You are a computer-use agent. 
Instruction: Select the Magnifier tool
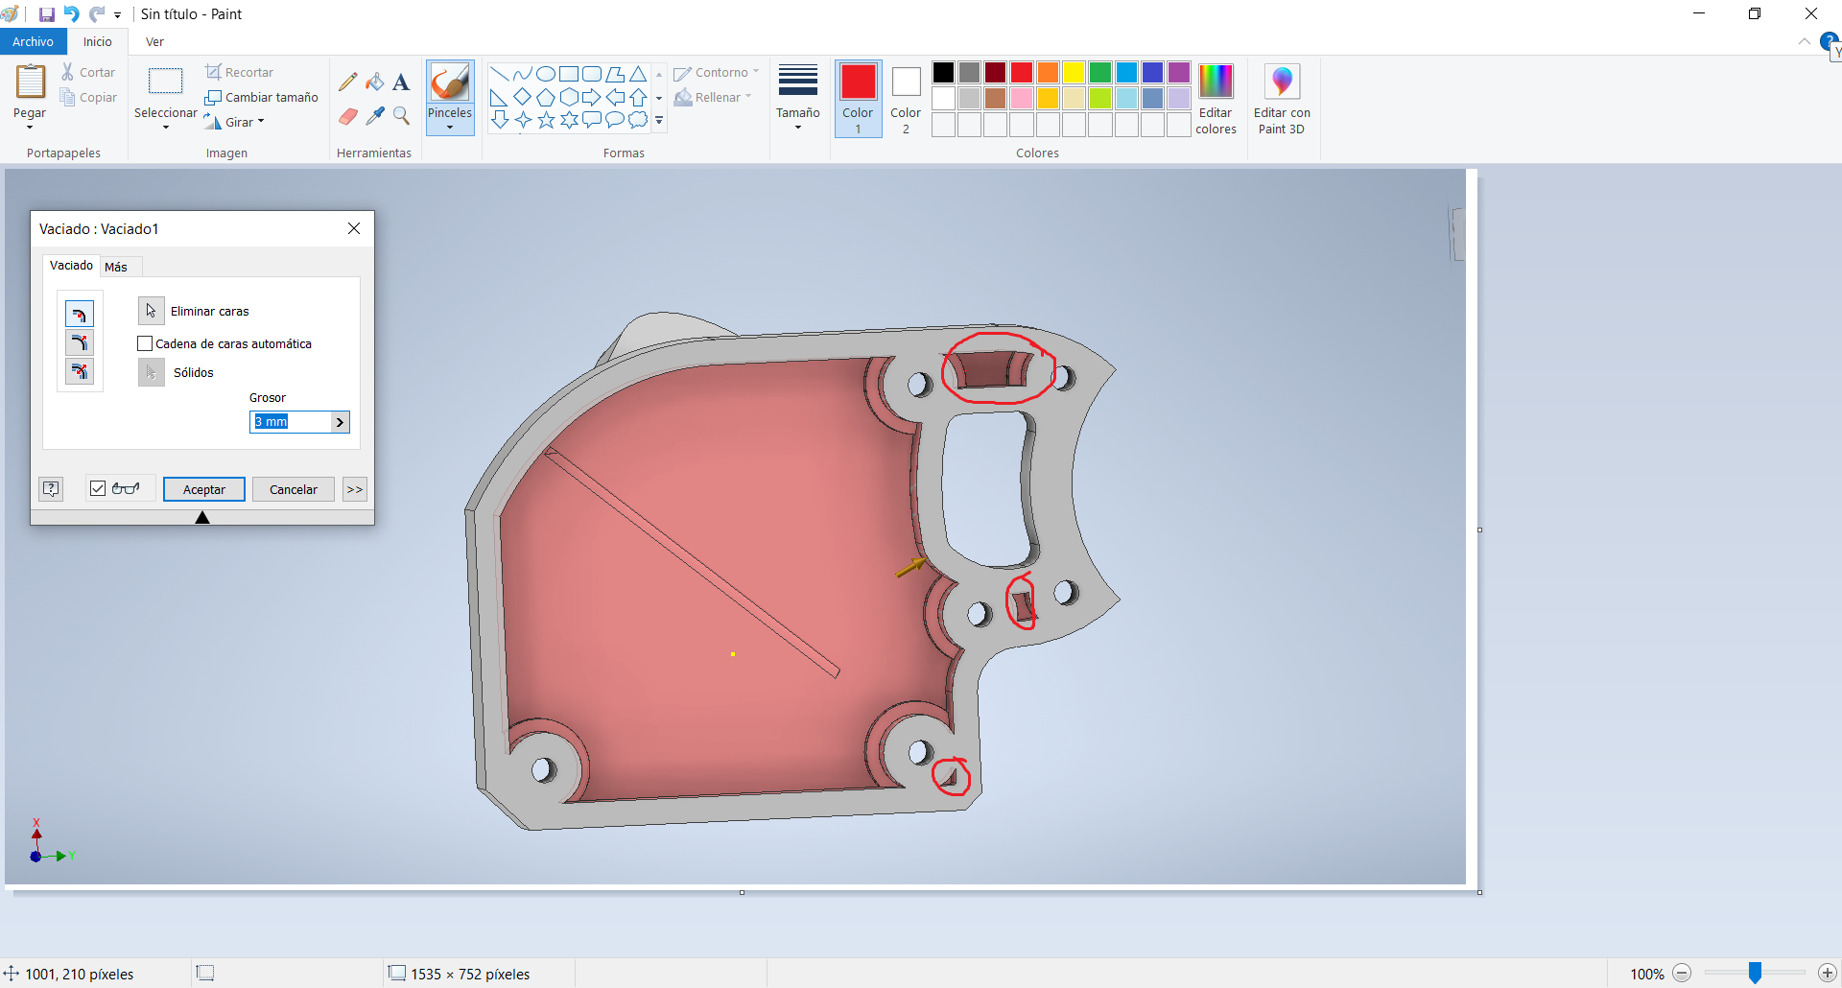401,116
